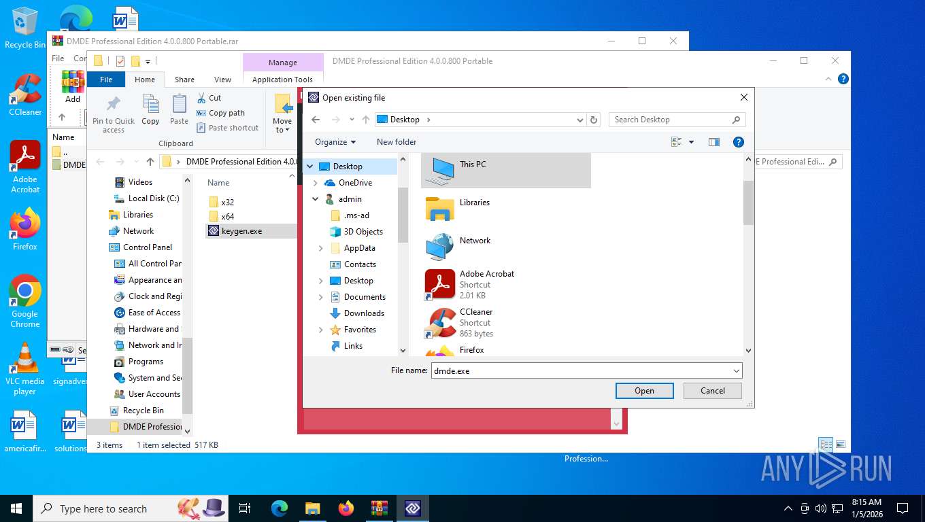Click Windows Start button
Screen dimensions: 925x522
(16, 508)
